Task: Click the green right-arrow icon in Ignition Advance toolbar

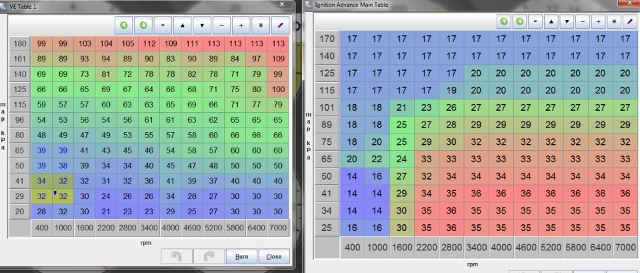Action: (519, 21)
